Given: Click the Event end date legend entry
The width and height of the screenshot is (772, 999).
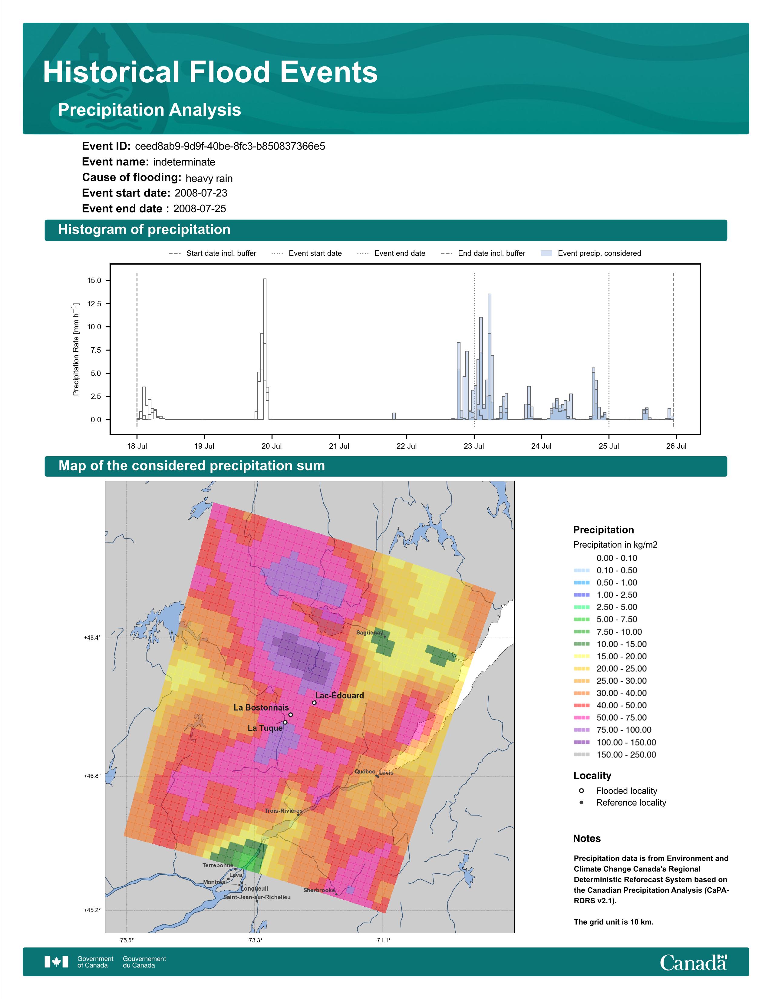Looking at the screenshot, I should (x=391, y=253).
